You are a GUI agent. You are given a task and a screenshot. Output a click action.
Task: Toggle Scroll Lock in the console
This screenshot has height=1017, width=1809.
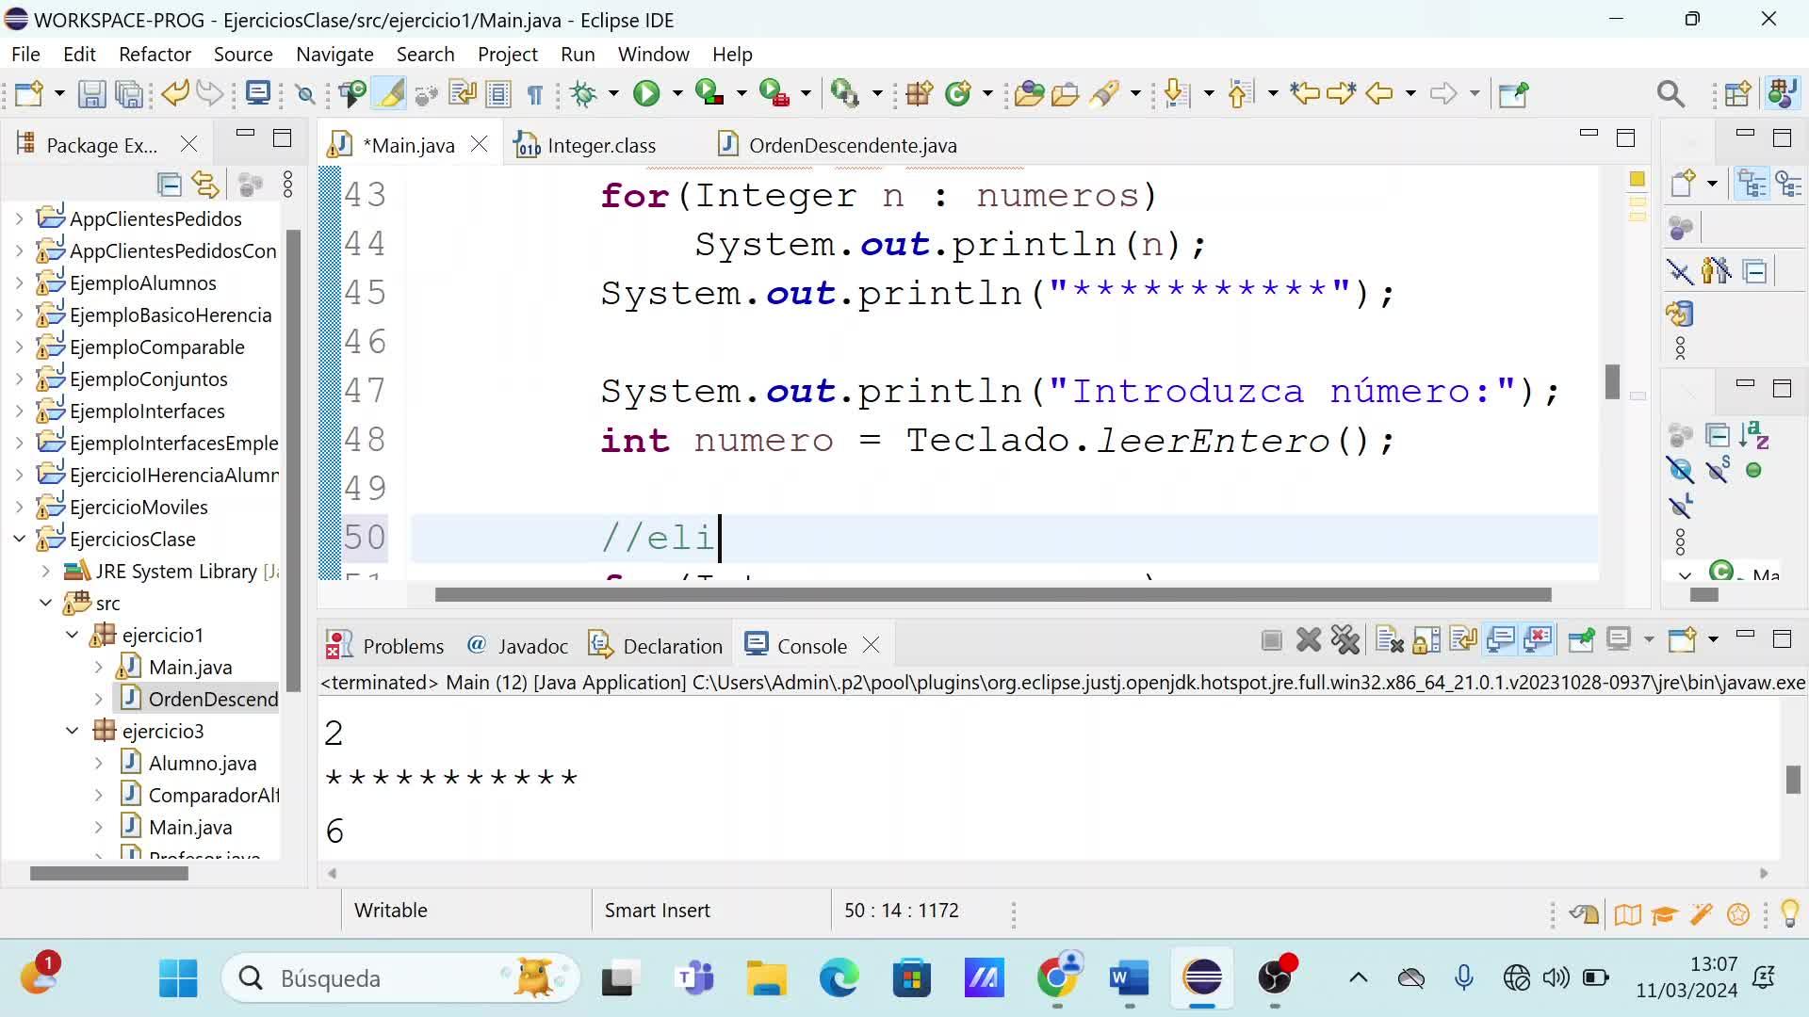point(1426,641)
